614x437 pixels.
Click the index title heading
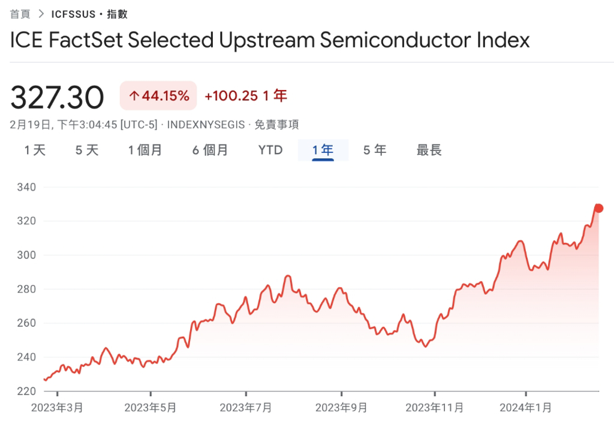click(270, 40)
